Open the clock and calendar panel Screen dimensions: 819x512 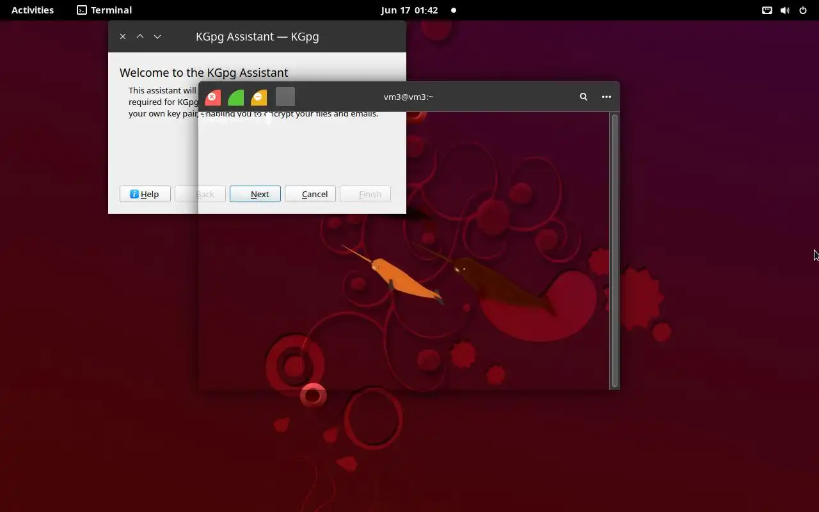point(409,10)
